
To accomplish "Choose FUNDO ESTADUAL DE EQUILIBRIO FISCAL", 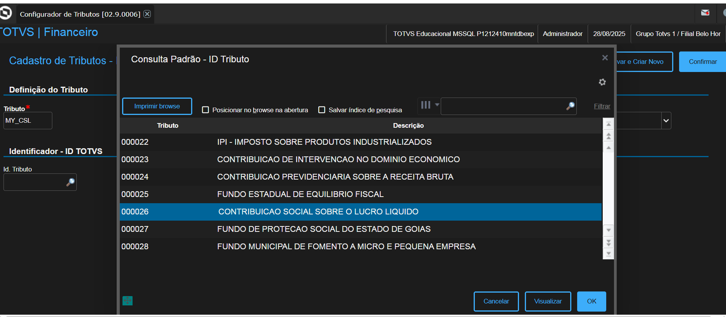I will pos(300,194).
